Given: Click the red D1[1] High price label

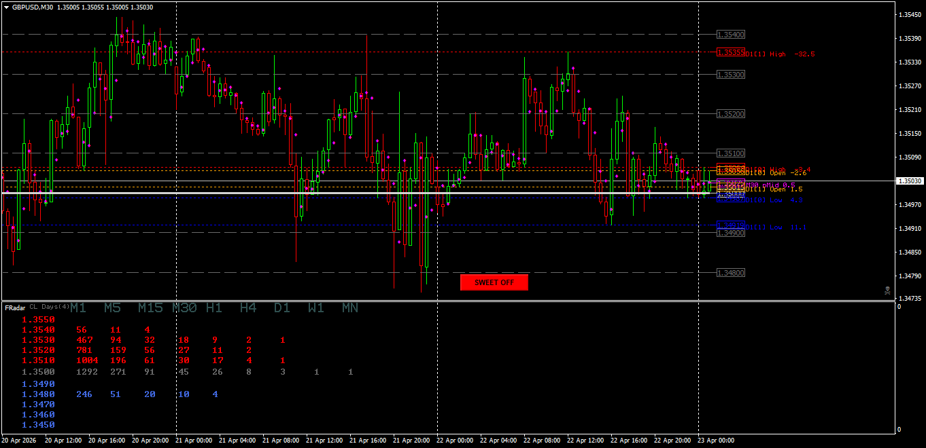Looking at the screenshot, I should point(731,52).
